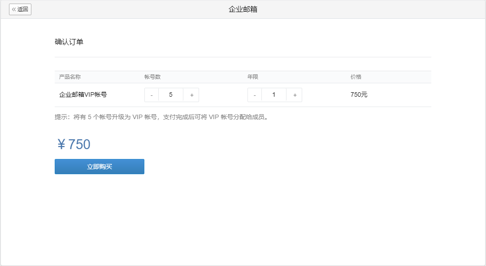Click the ￥750 total amount
Viewport: 486px width, 266px height.
[74, 144]
